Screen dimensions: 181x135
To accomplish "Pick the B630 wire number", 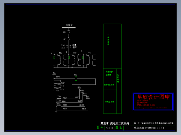I will tap(80, 101).
